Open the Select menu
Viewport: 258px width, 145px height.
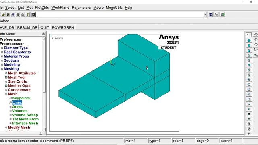[x=10, y=8]
